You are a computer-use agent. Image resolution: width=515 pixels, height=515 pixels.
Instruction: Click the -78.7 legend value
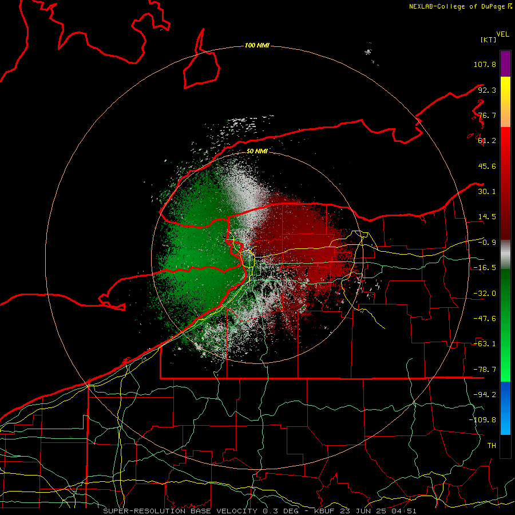[485, 370]
